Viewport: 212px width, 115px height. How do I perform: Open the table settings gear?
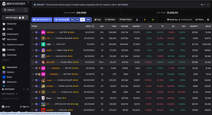tap(208, 20)
